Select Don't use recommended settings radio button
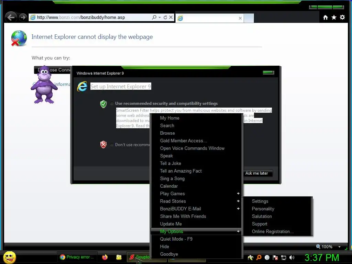The height and width of the screenshot is (264, 352). point(112,145)
